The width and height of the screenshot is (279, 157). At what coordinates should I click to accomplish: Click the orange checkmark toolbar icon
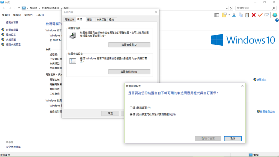[x=260, y=15]
